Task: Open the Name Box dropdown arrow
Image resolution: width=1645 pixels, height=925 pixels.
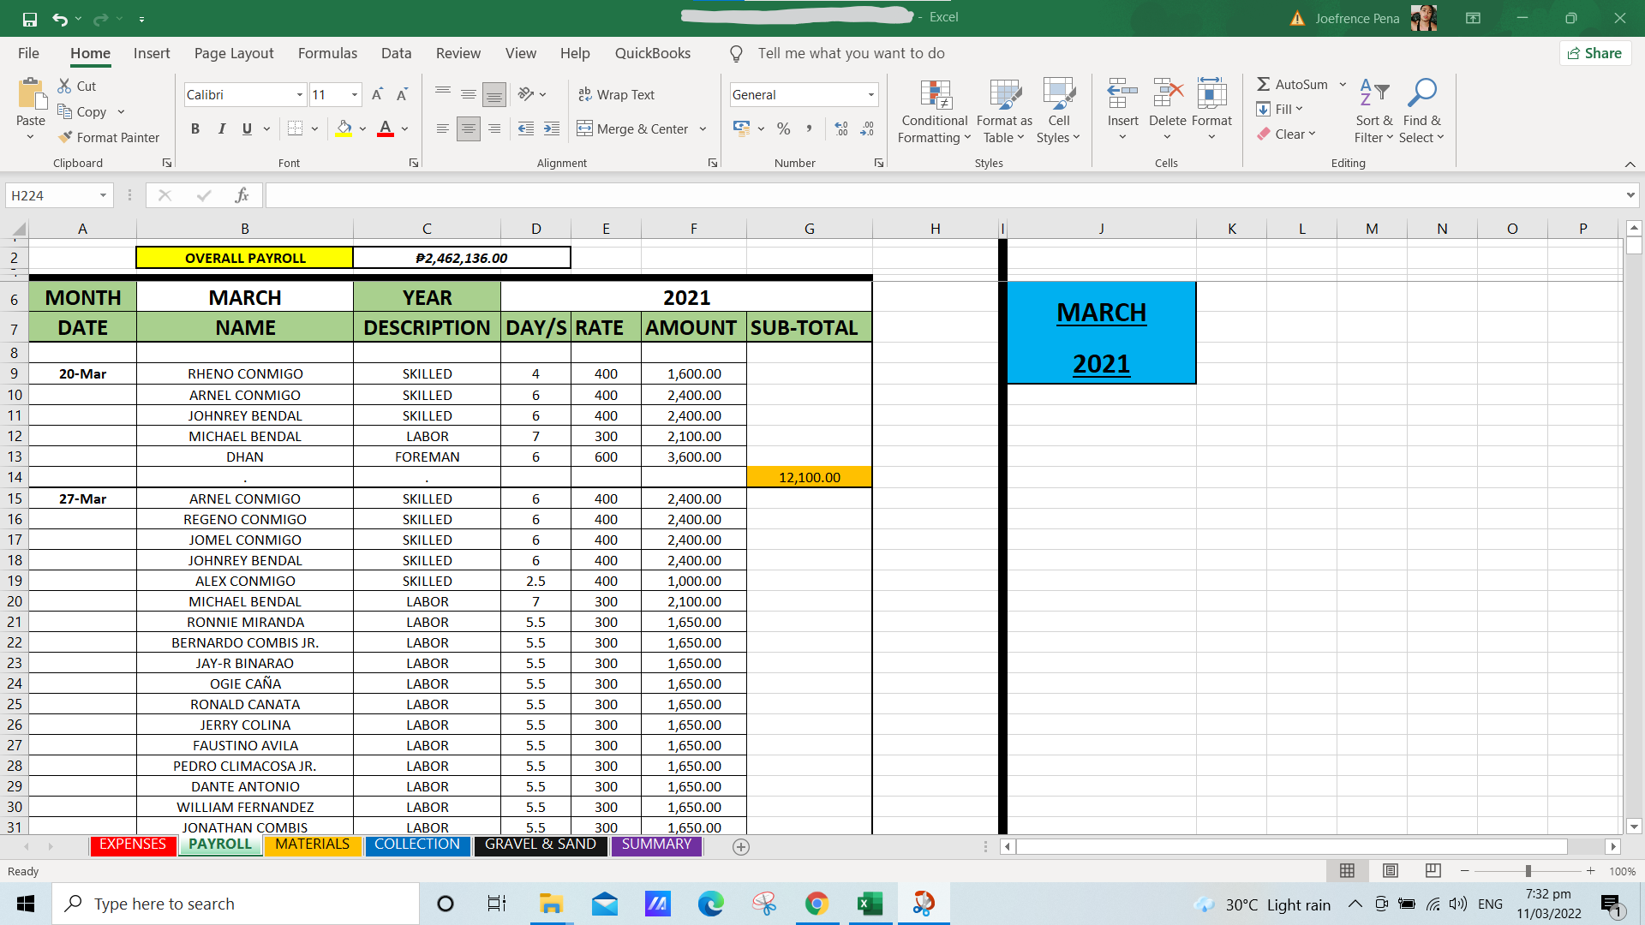Action: click(103, 195)
